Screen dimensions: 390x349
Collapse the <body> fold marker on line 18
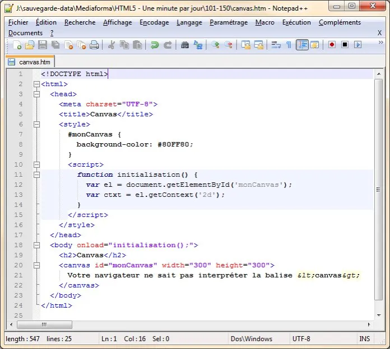[x=37, y=245]
